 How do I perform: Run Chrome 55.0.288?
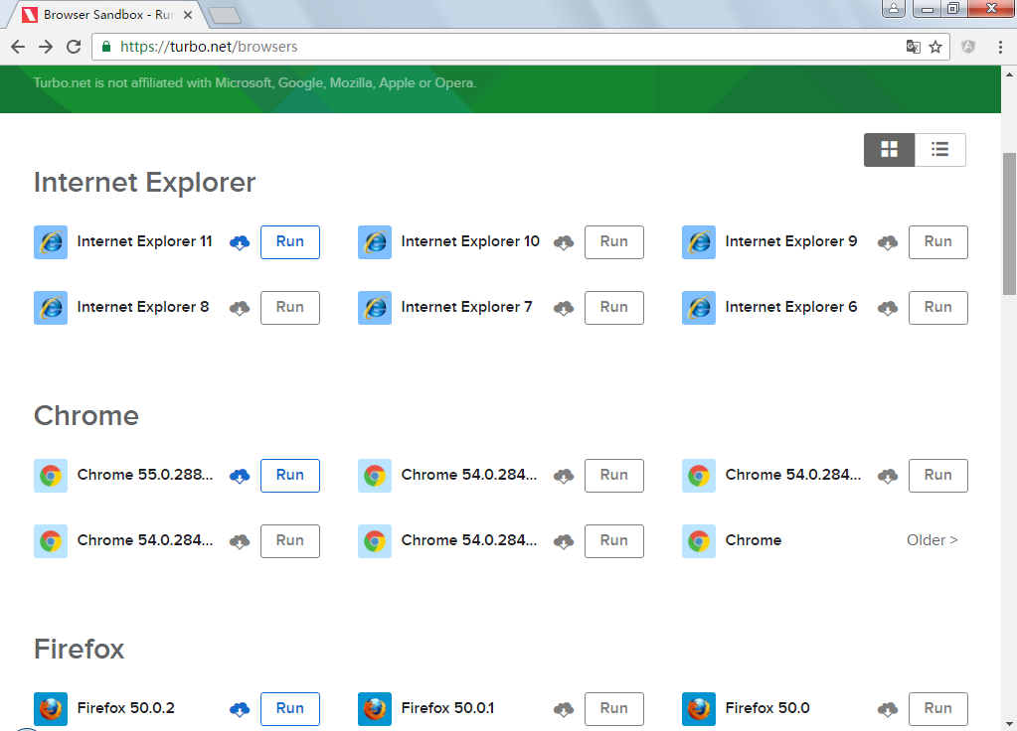[290, 476]
